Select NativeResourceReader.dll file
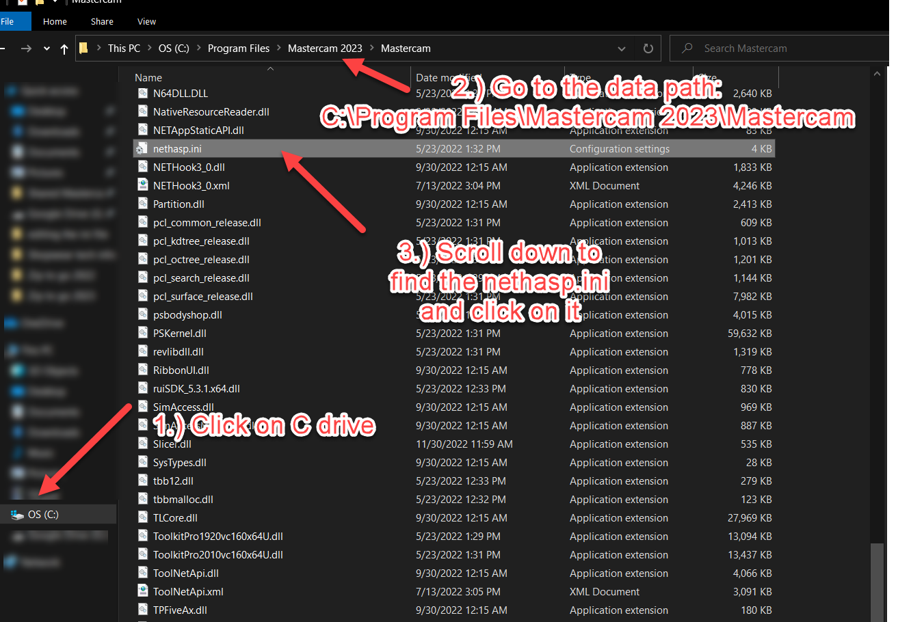This screenshot has width=924, height=622. tap(211, 112)
